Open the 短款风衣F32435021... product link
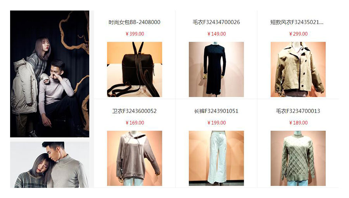 point(297,22)
